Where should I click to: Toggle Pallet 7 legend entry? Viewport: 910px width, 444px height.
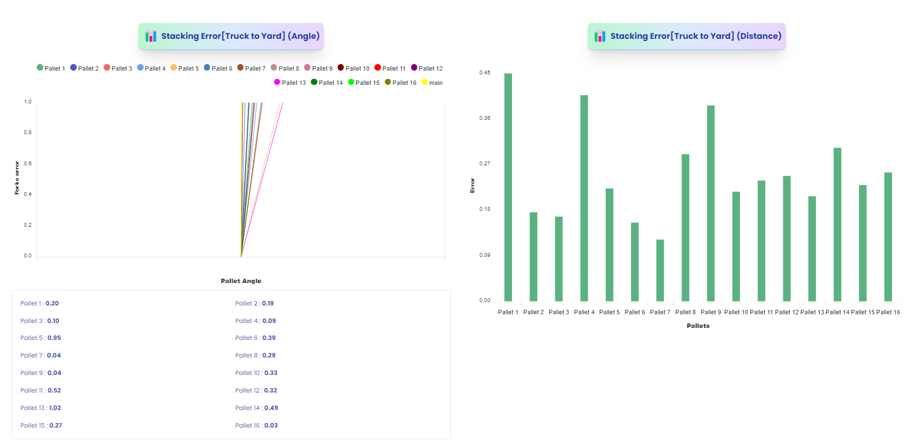(x=252, y=68)
